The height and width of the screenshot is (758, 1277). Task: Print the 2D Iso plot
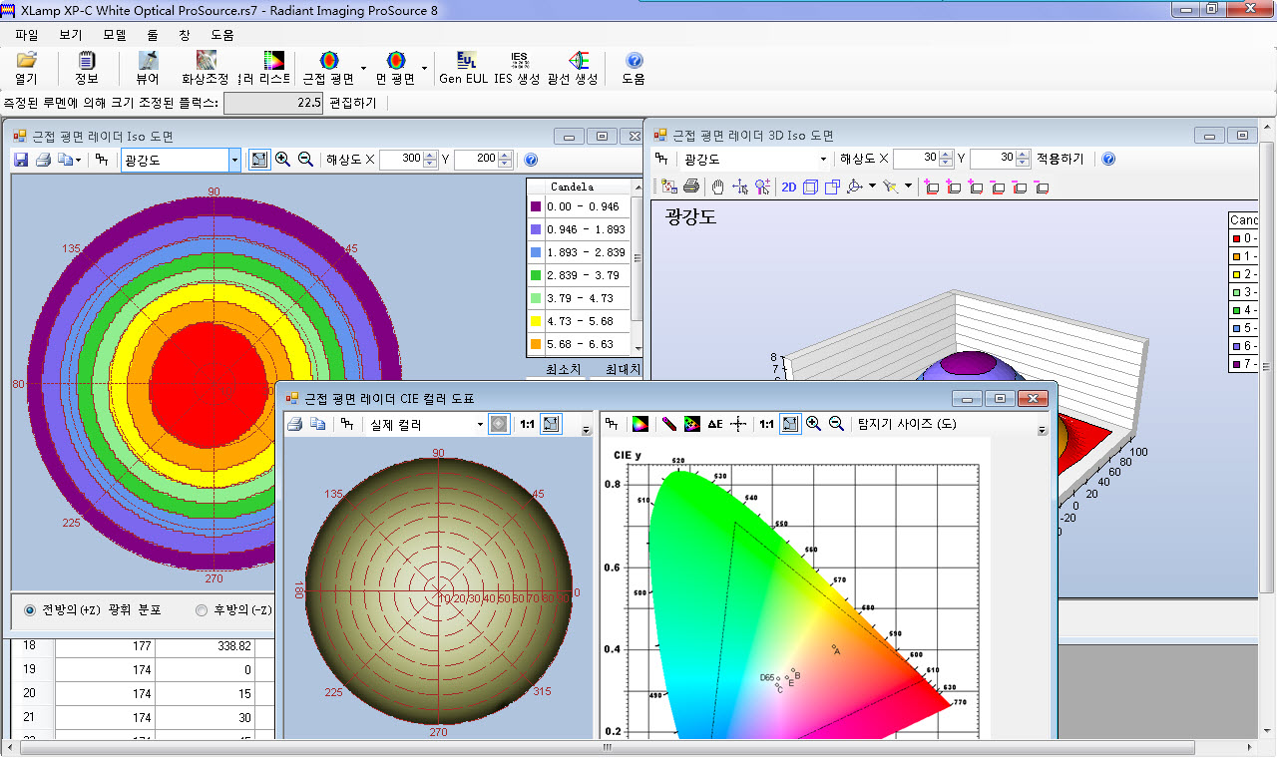(43, 160)
